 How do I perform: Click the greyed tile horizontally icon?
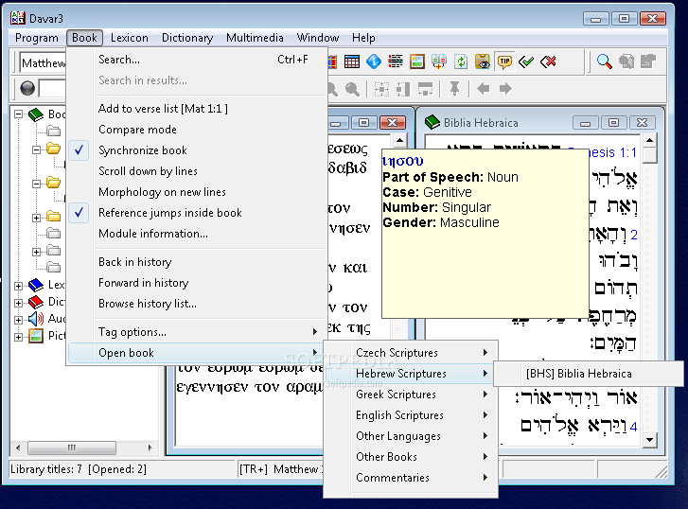click(425, 89)
